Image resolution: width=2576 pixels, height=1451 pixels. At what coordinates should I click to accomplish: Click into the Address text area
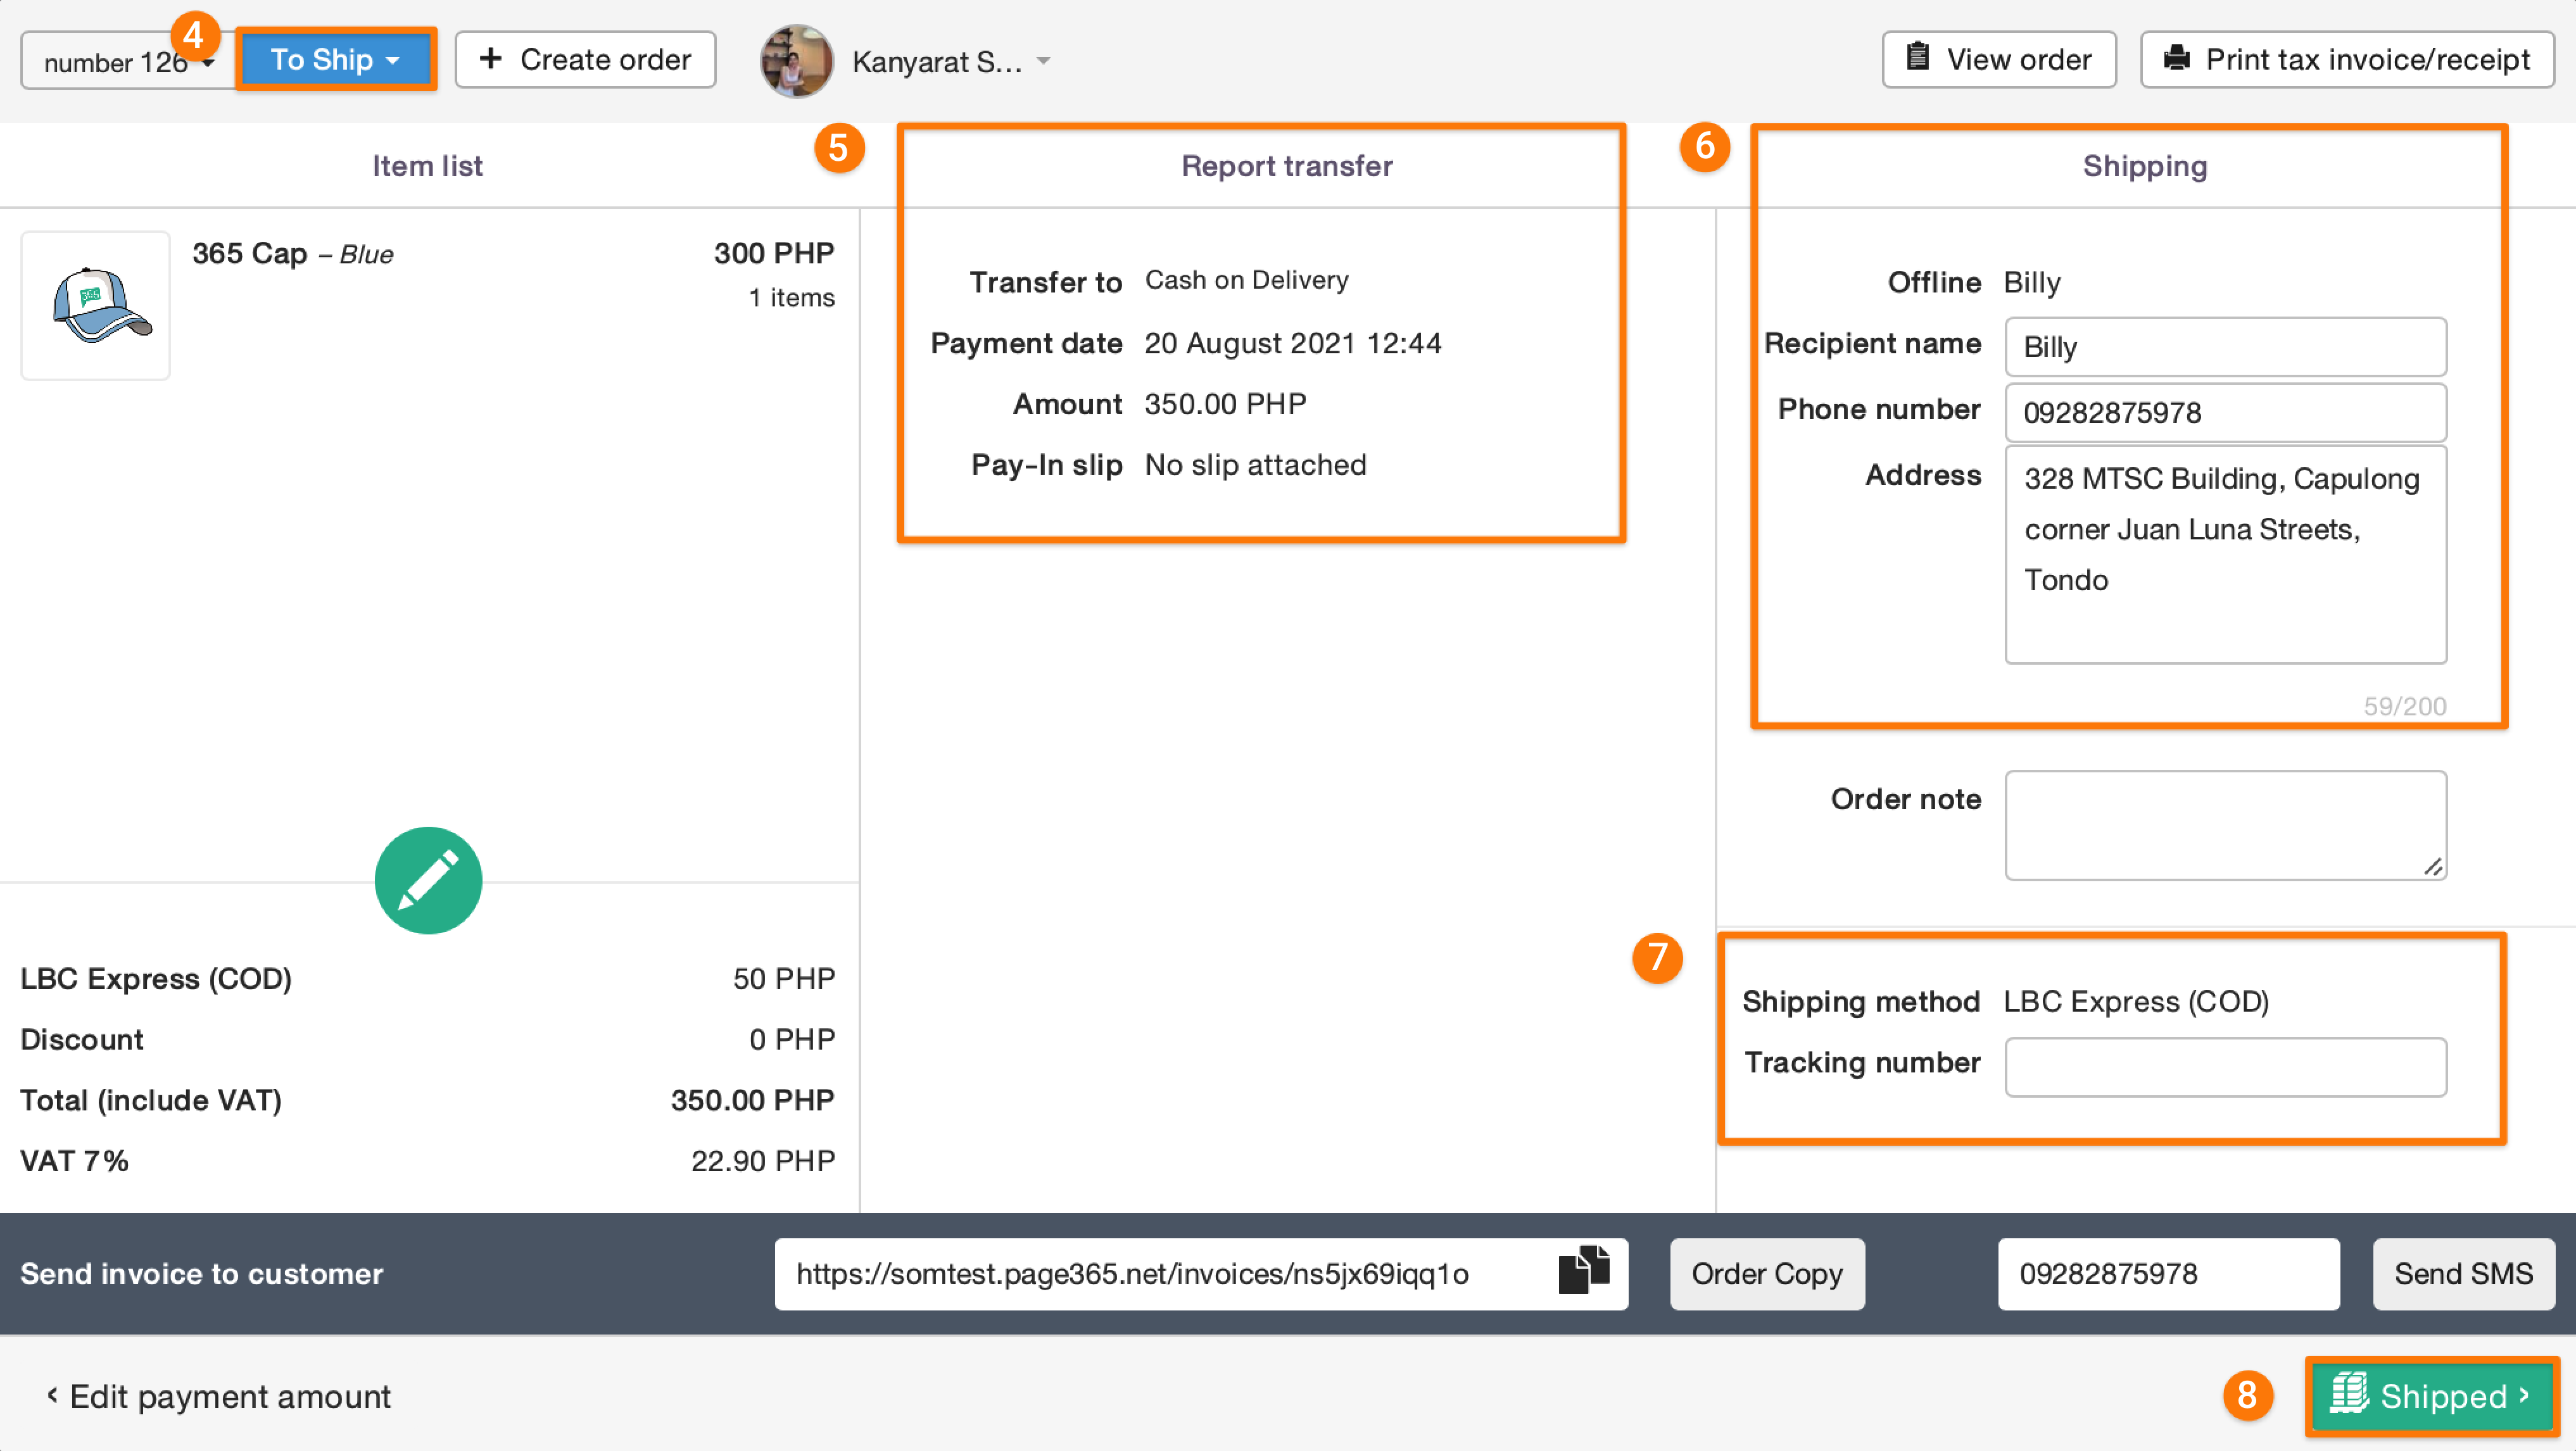click(x=2224, y=555)
